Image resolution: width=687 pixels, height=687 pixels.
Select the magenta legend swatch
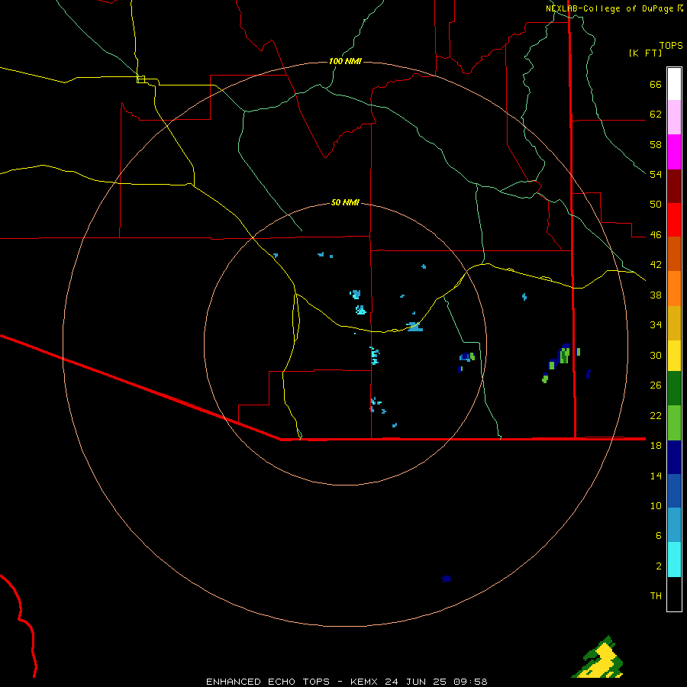pos(674,152)
